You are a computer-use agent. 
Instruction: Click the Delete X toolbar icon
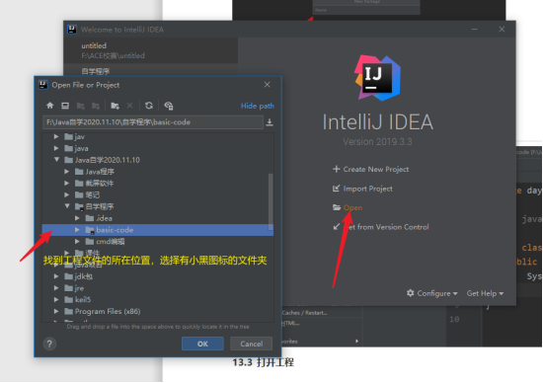tap(130, 106)
